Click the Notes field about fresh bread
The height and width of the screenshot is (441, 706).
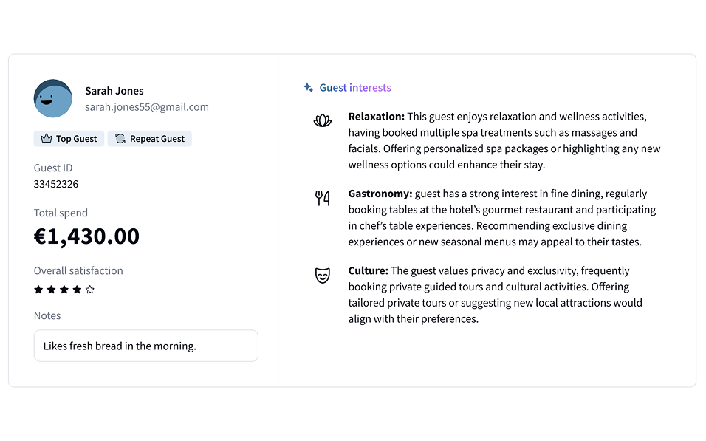pos(146,346)
